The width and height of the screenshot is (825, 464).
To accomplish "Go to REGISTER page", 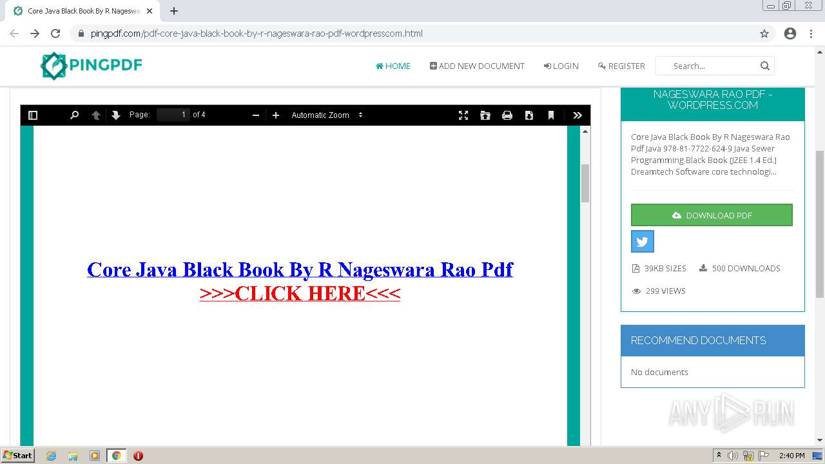I will pos(621,66).
